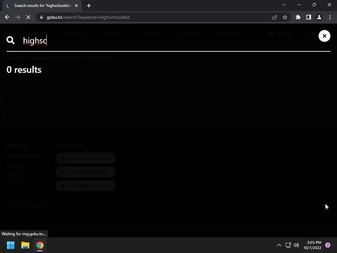Open a new browser tab
337x253 pixels.
[89, 6]
